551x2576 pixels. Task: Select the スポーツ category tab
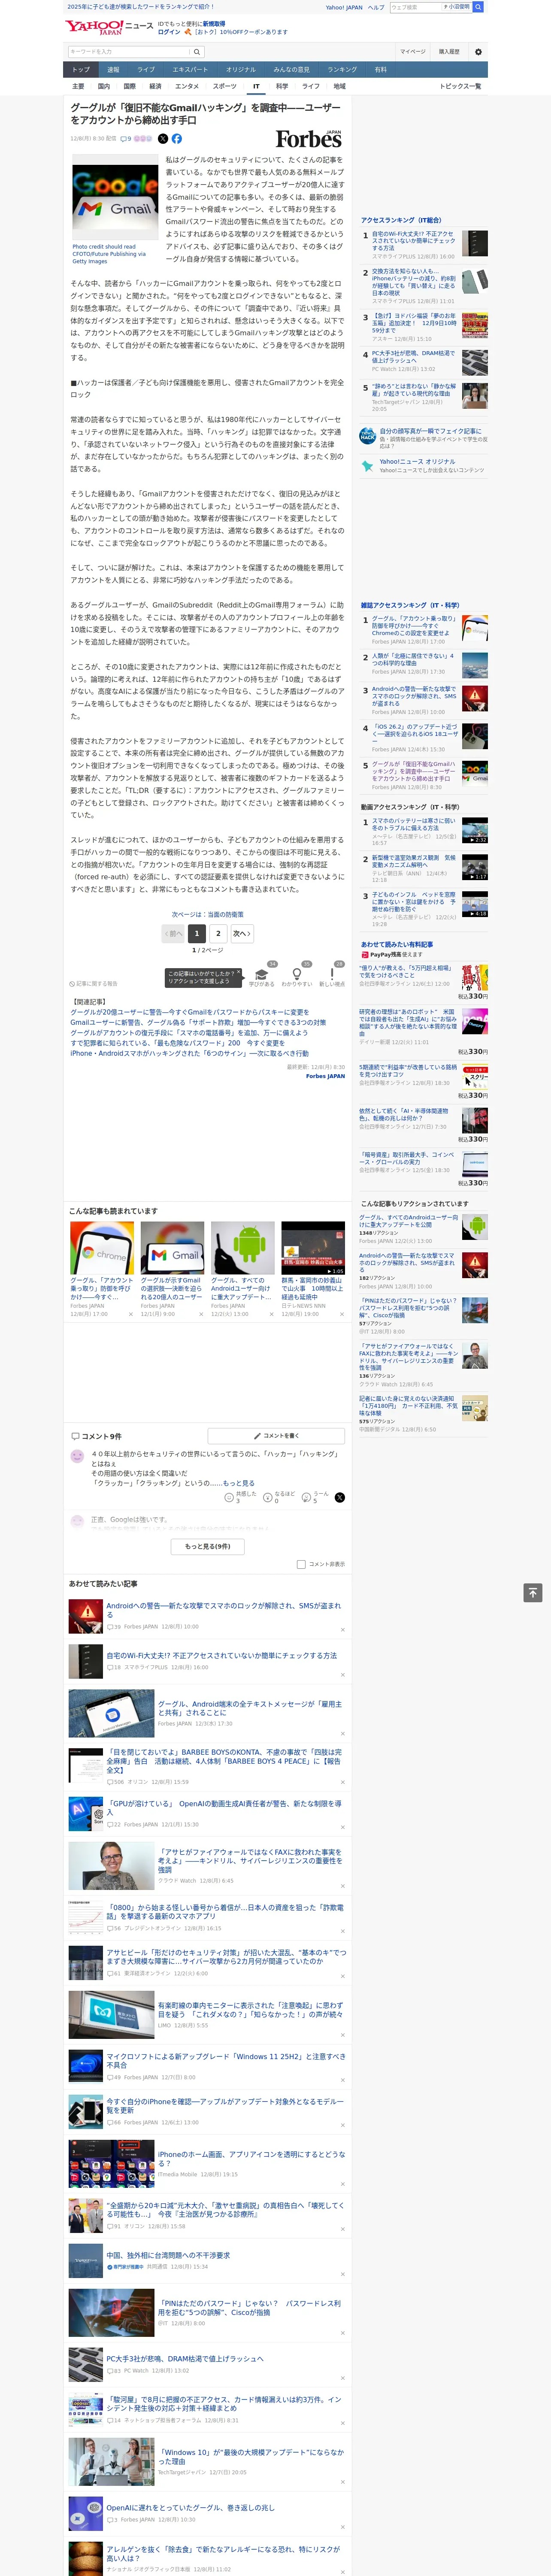point(225,86)
